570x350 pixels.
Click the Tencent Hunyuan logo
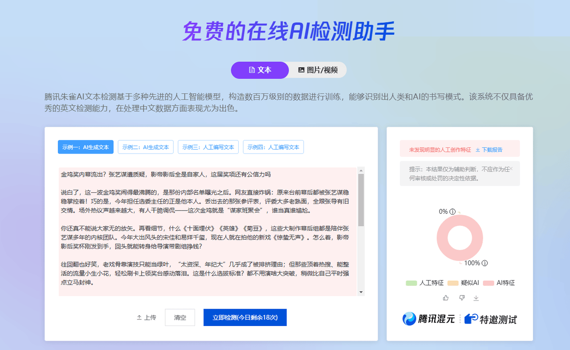coord(428,319)
